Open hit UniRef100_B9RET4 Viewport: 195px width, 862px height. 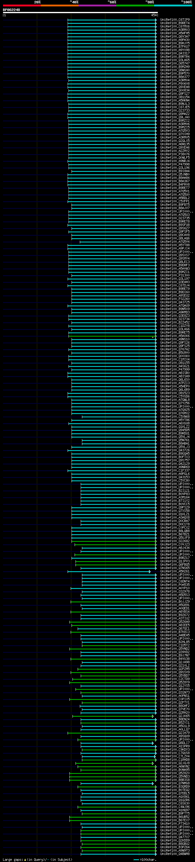[175, 23]
